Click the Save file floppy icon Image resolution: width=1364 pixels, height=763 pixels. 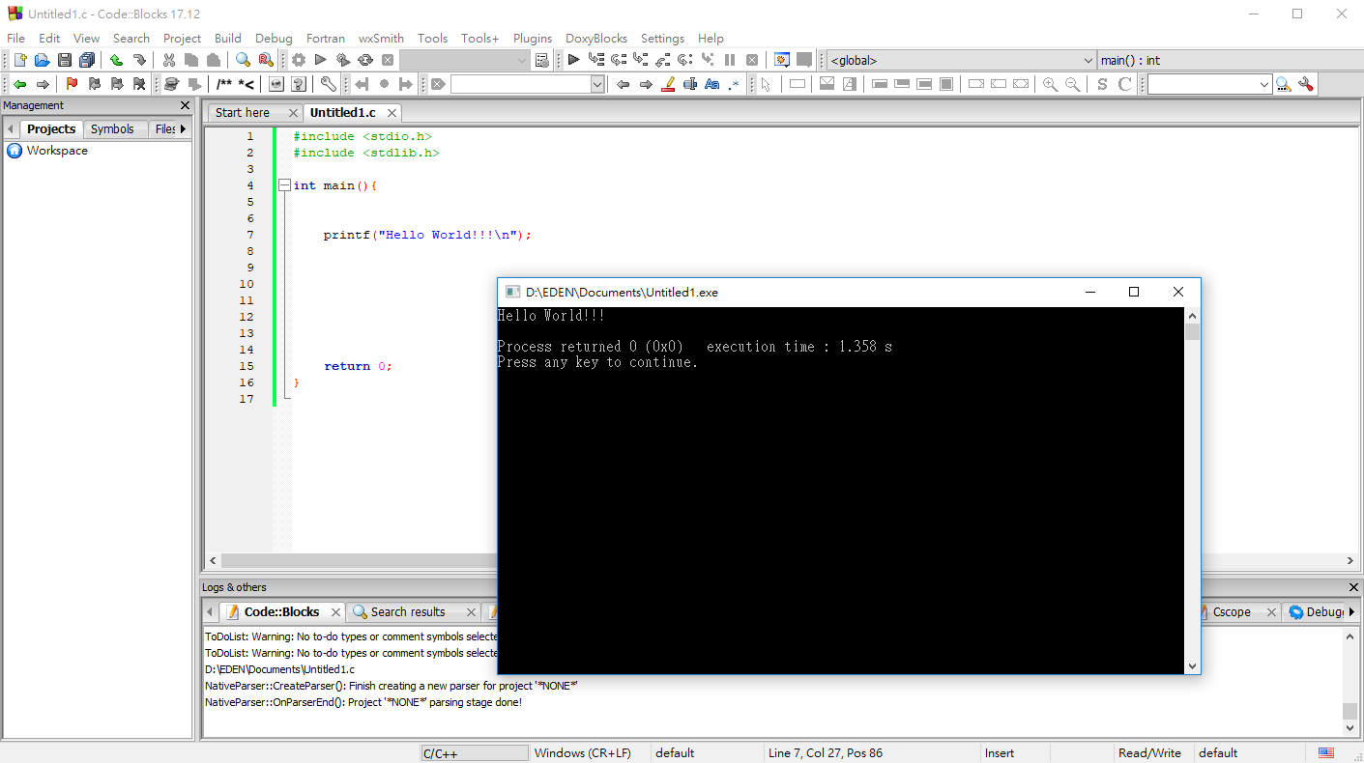[x=64, y=60]
